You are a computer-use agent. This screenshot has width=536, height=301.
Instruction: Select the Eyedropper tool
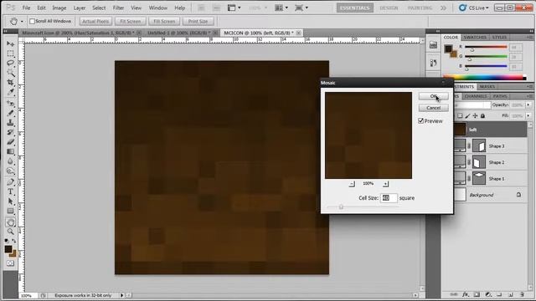click(x=11, y=92)
